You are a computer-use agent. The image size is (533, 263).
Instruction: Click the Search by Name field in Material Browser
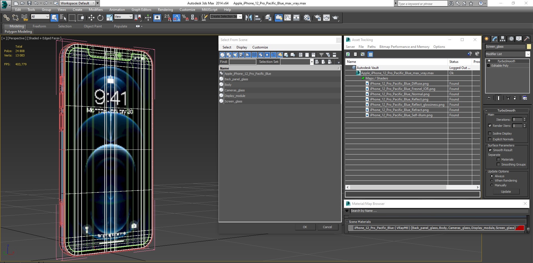439,211
